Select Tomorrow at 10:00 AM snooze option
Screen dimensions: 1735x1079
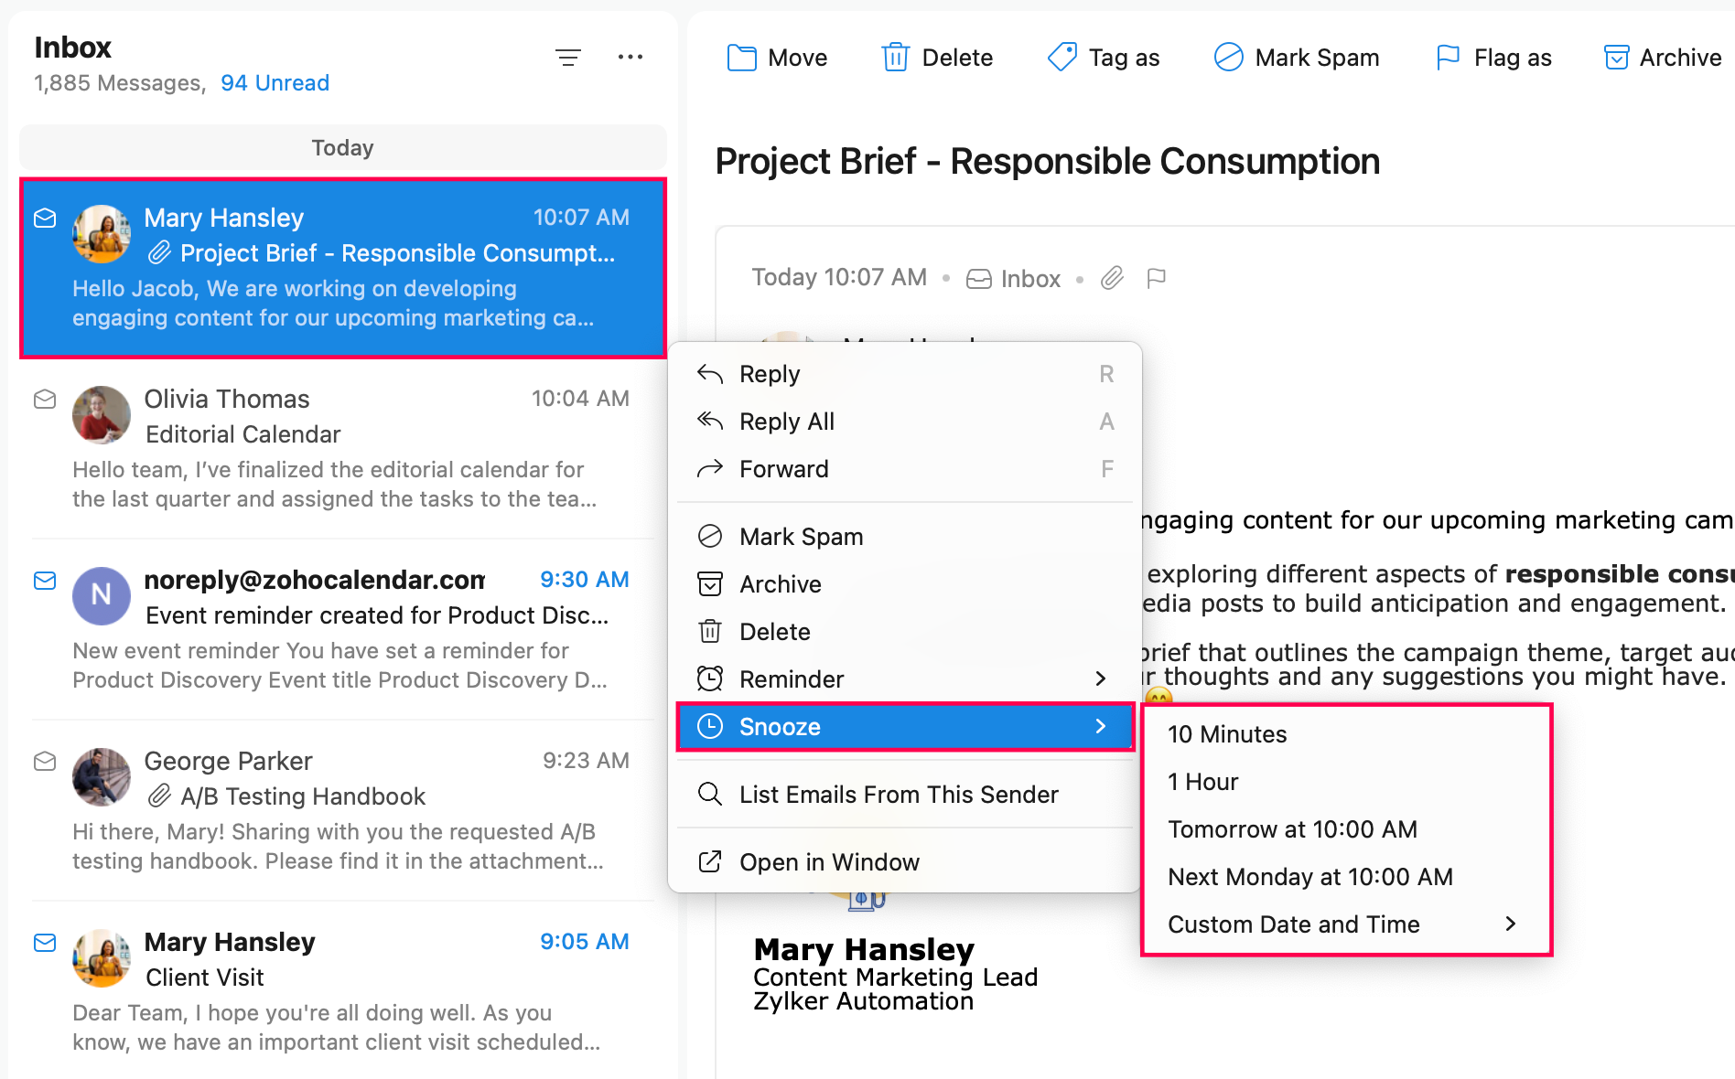click(1292, 829)
